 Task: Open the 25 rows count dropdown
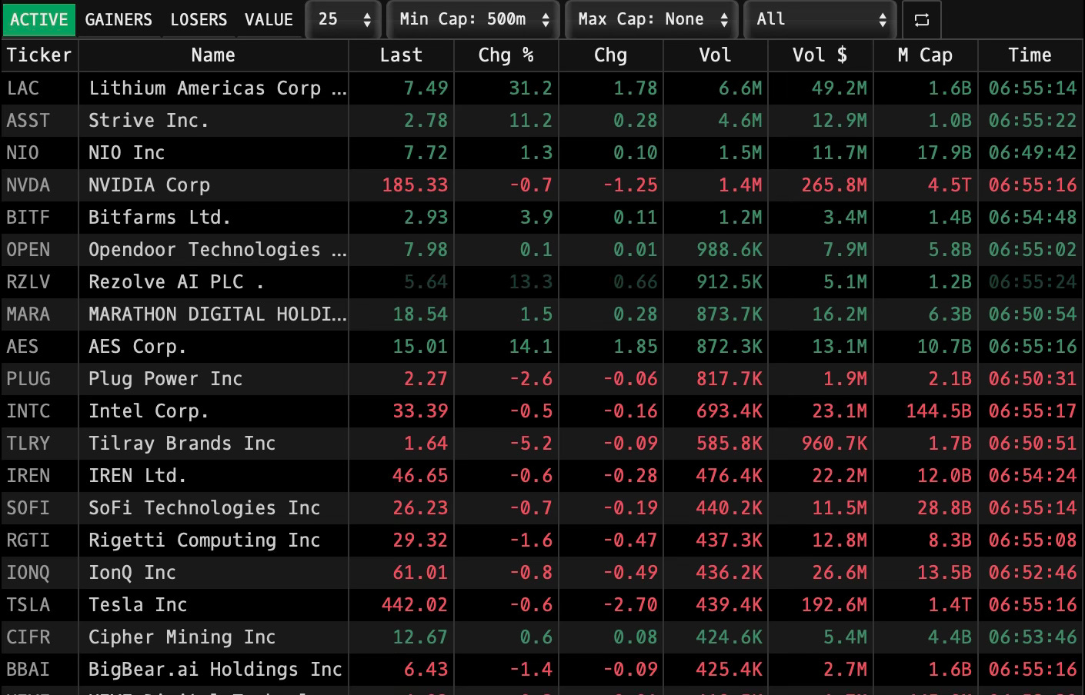click(x=343, y=19)
